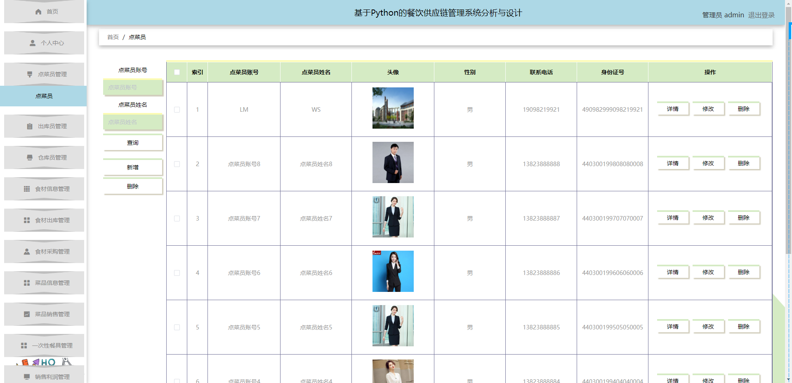The height and width of the screenshot is (383, 792).
Task: Expand the 销售利润管理 menu
Action: (x=44, y=376)
